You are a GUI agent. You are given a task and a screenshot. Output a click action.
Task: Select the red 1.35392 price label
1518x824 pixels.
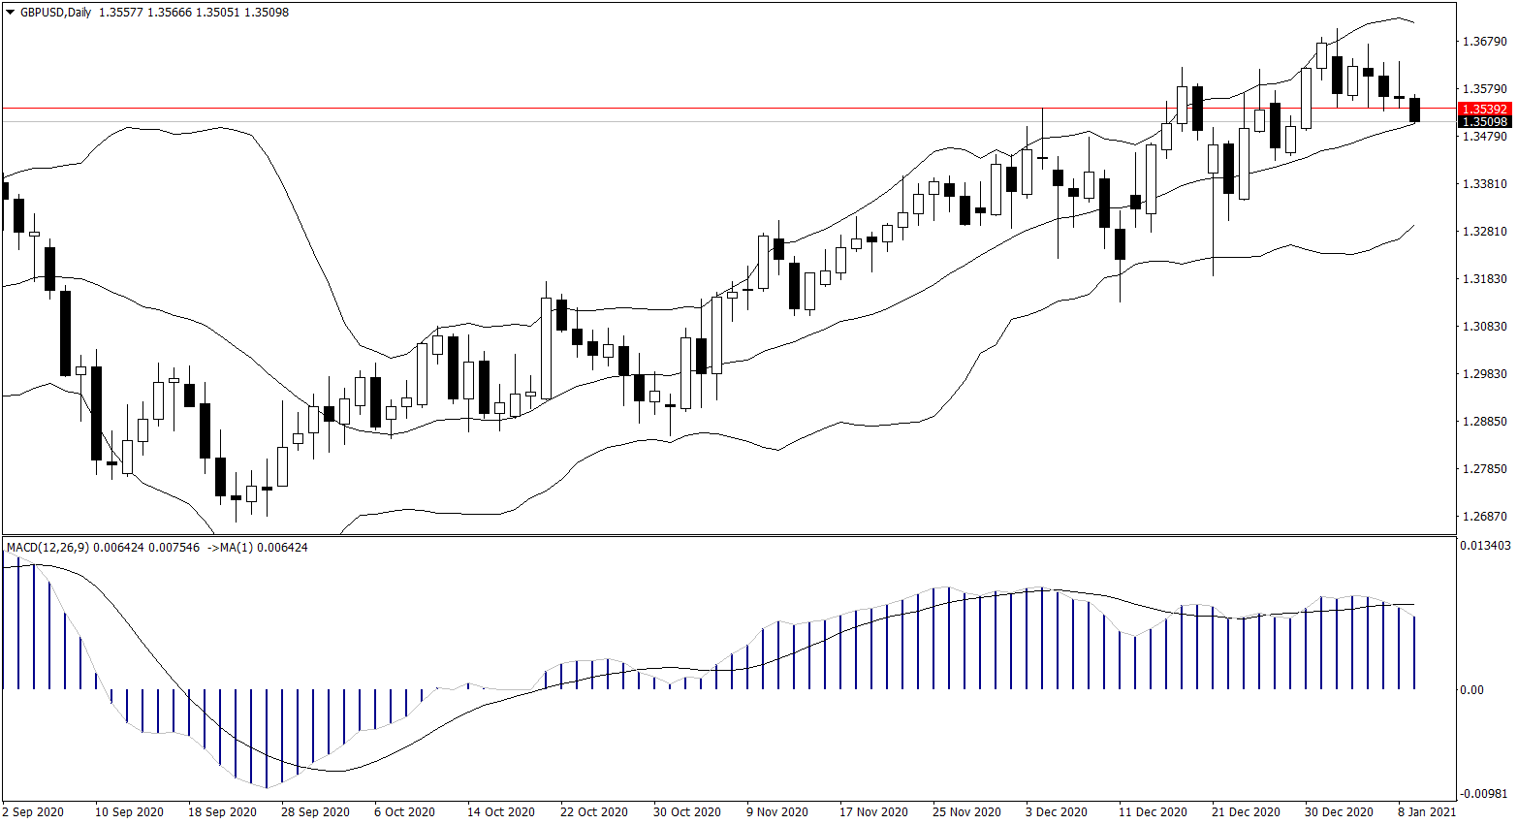click(1484, 110)
